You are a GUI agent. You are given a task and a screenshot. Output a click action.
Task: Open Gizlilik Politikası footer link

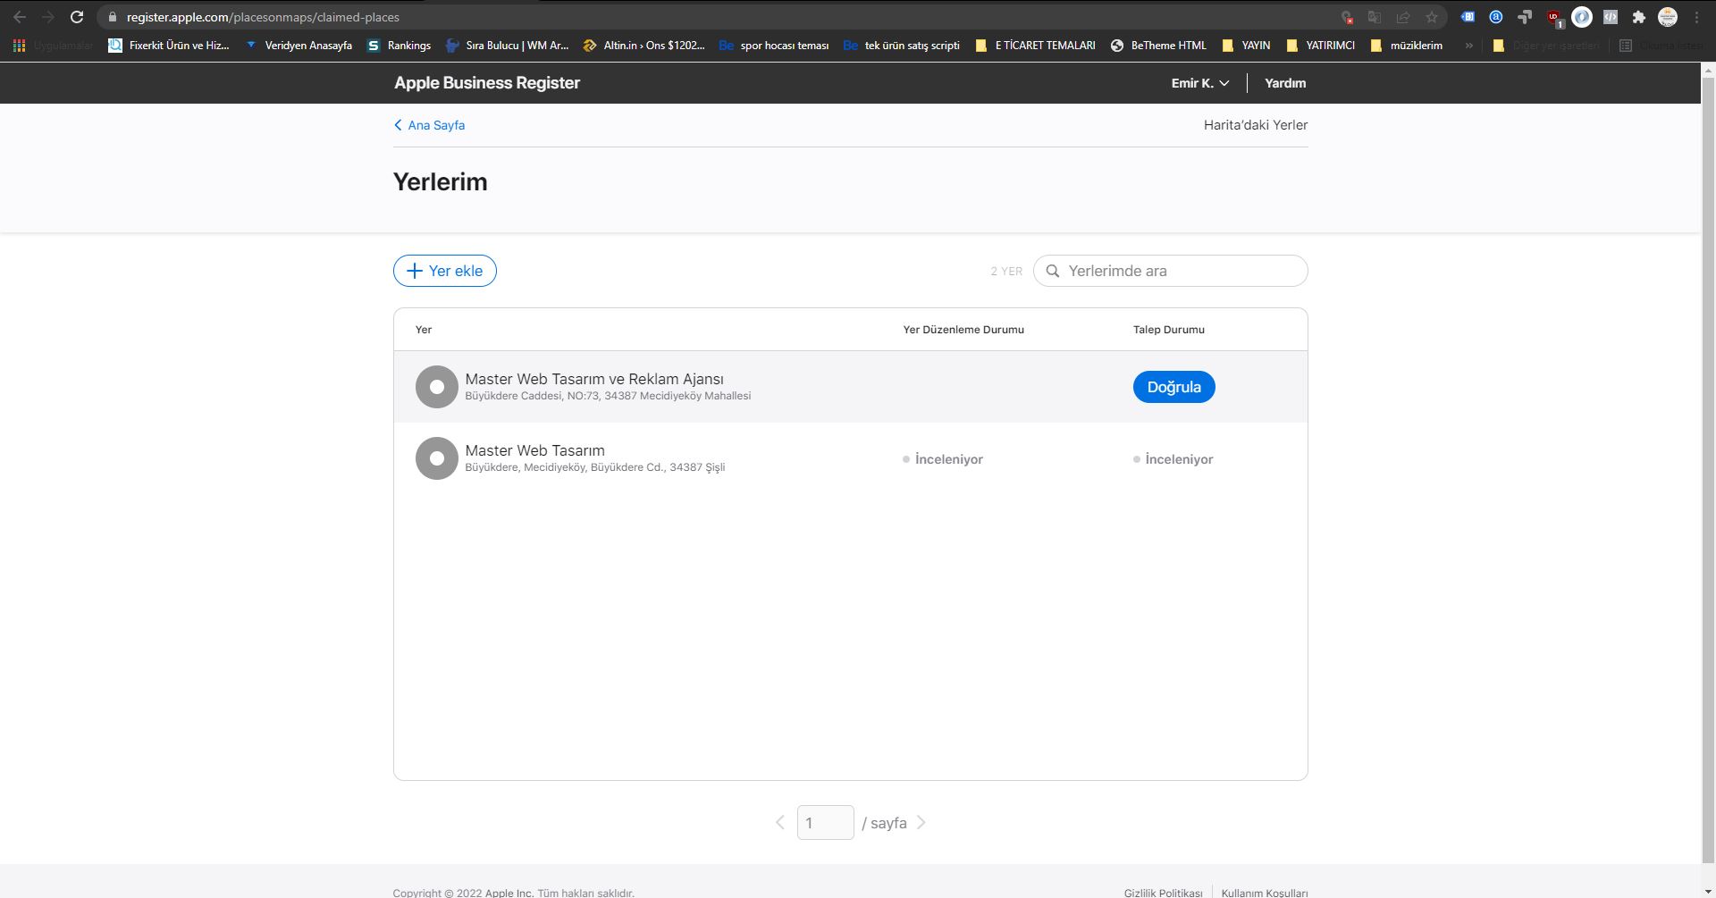point(1163,893)
